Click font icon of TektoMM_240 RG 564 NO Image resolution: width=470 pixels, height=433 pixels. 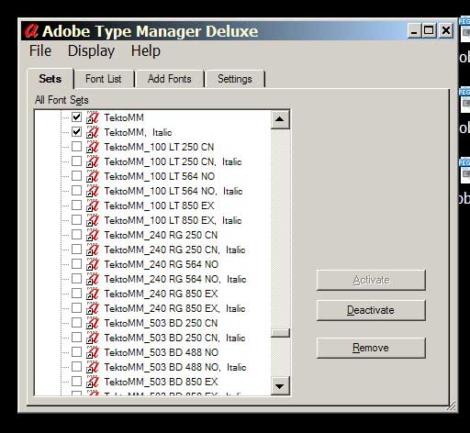(x=93, y=264)
